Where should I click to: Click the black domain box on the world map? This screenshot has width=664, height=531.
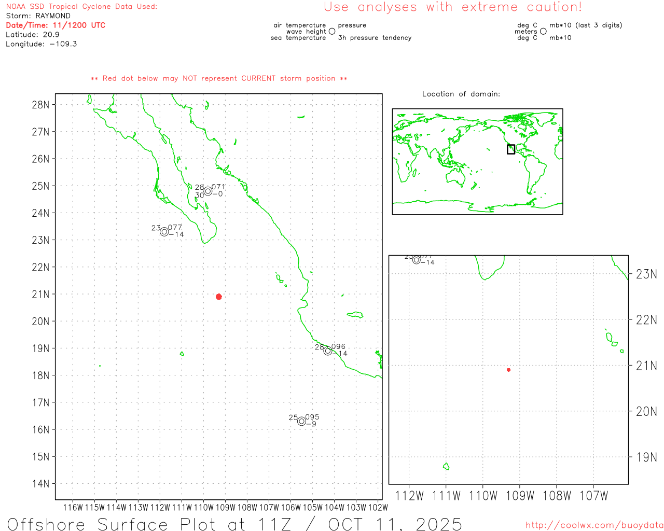click(511, 149)
